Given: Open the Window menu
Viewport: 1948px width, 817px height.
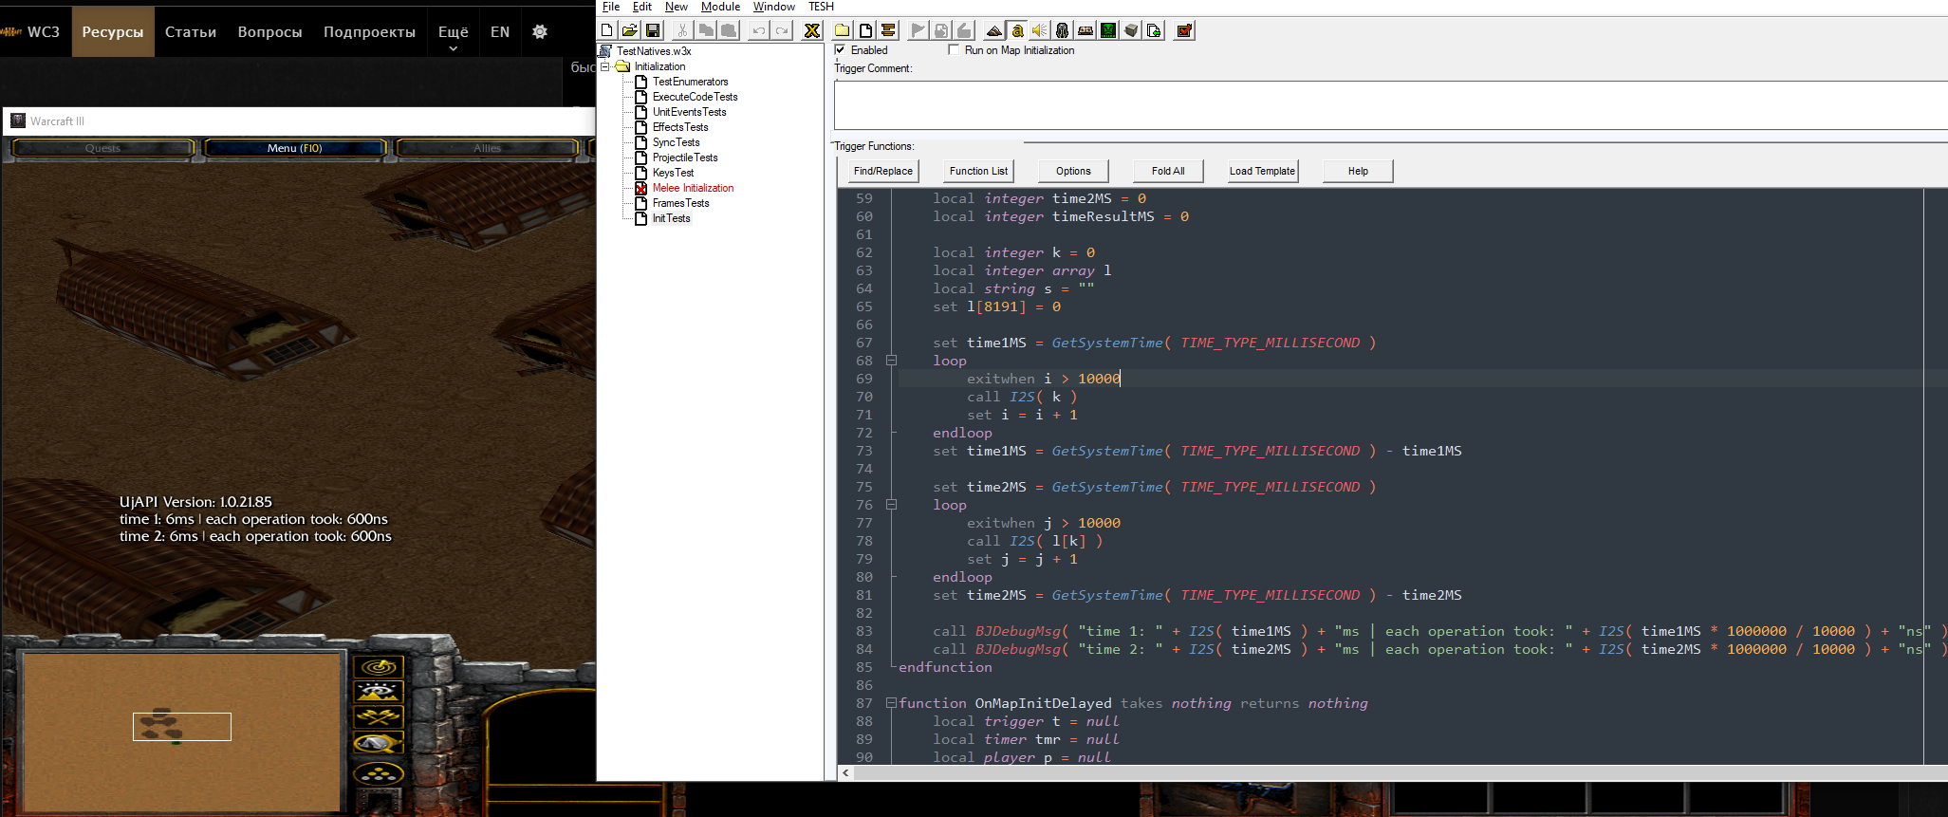Looking at the screenshot, I should (x=774, y=7).
